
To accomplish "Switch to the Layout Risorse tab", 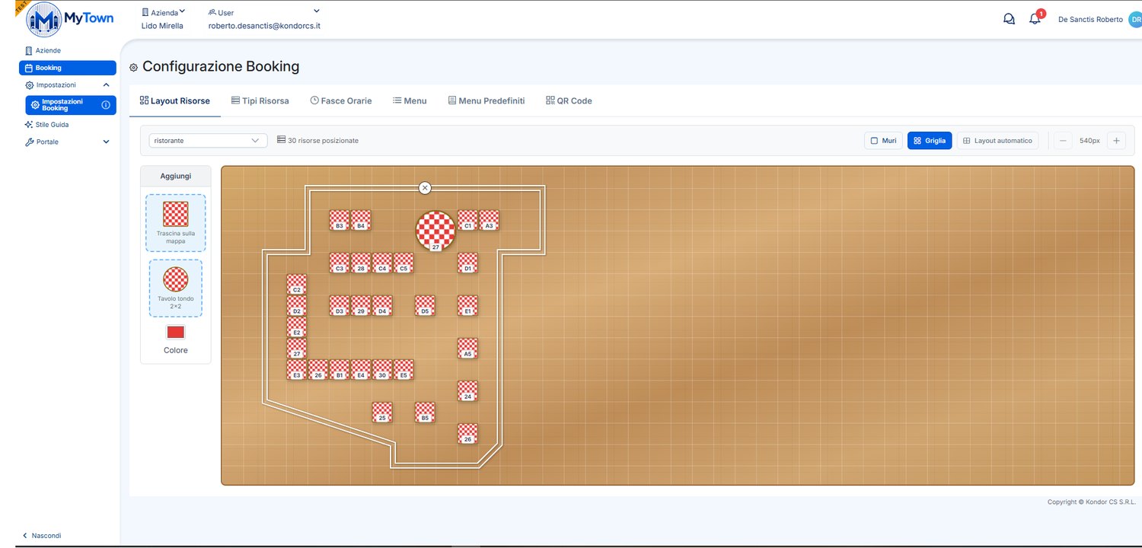I will [175, 100].
